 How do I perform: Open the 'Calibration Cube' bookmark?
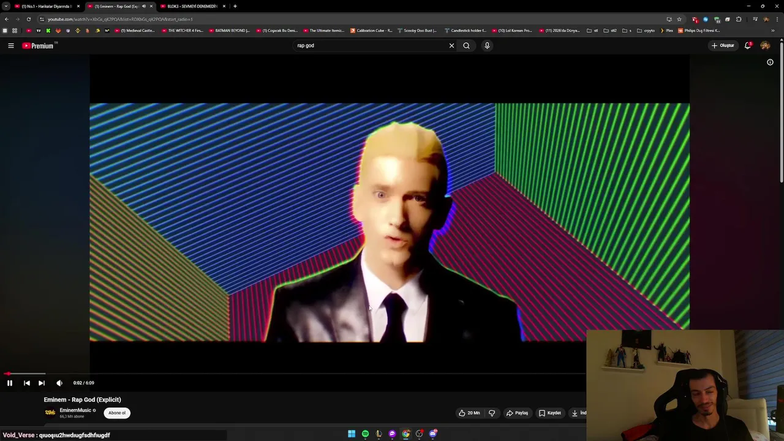371,31
